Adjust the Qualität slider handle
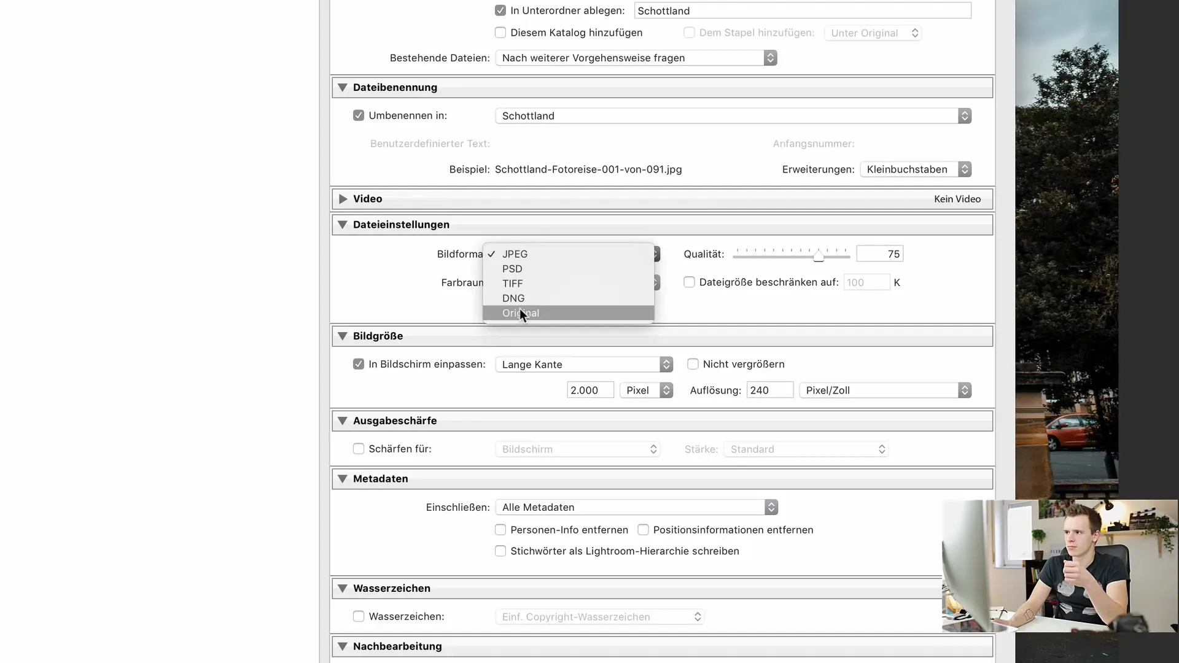This screenshot has width=1179, height=663. pyautogui.click(x=819, y=256)
